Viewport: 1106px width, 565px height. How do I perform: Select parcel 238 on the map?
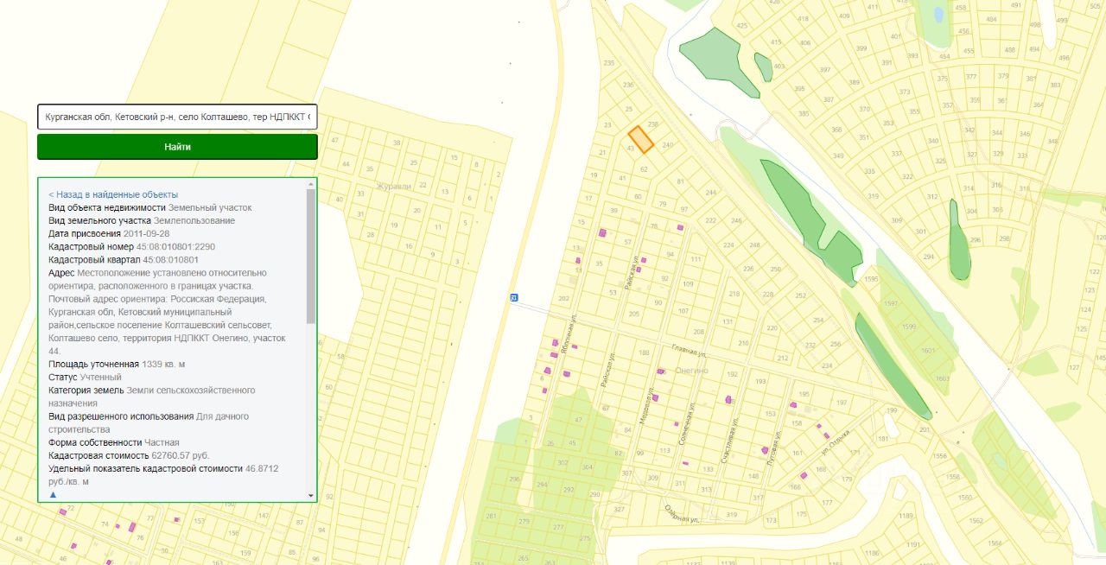pos(653,125)
